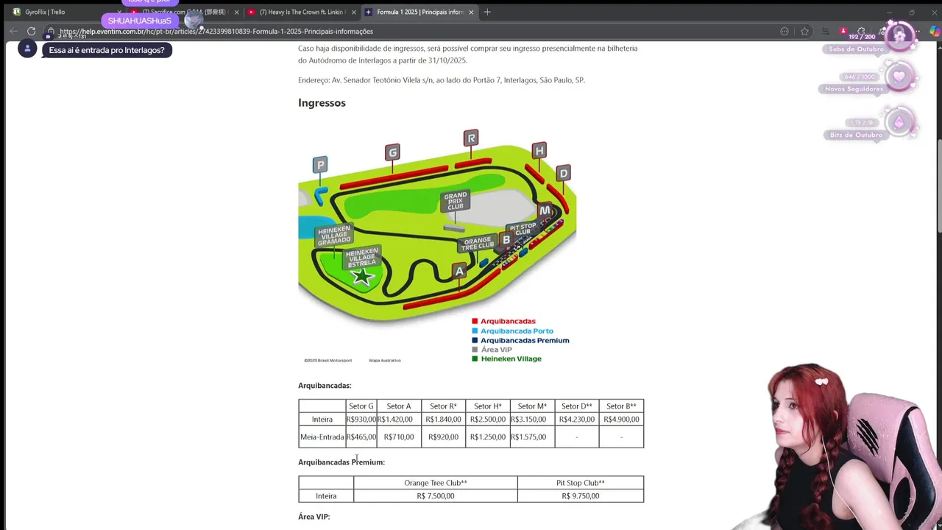Screen dimensions: 942x530
Task: Reload the current page
Action: coord(31,31)
